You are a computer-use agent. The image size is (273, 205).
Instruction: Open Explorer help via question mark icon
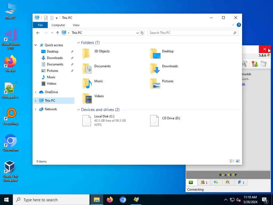click(239, 25)
